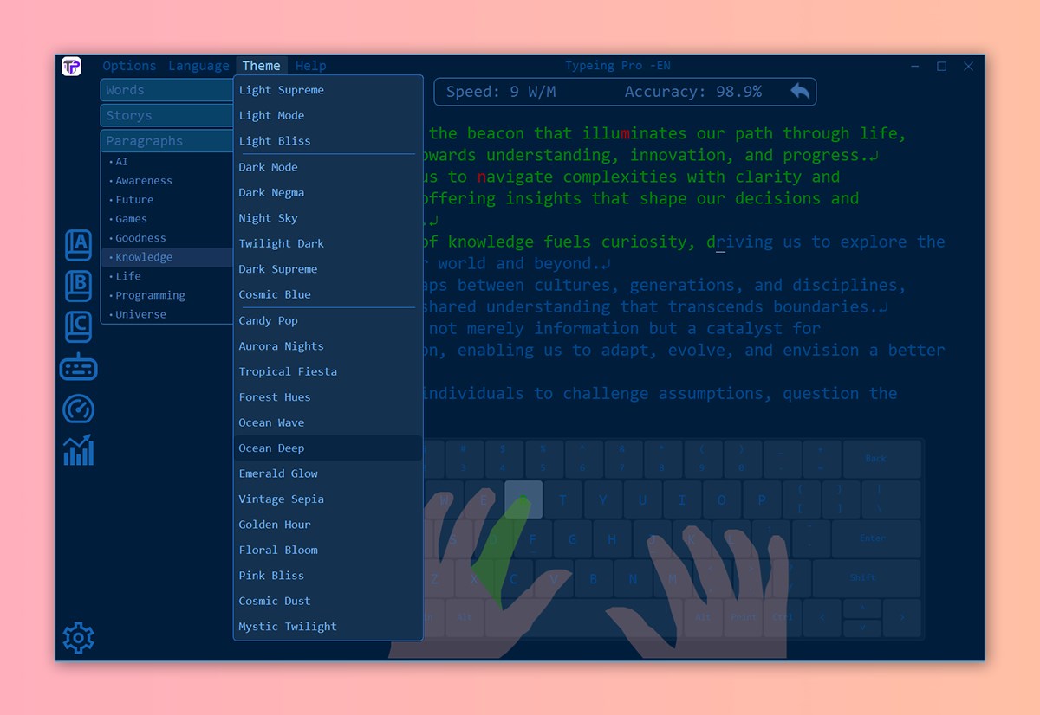Image resolution: width=1040 pixels, height=715 pixels.
Task: Choose Night Sky theme
Action: (328, 218)
